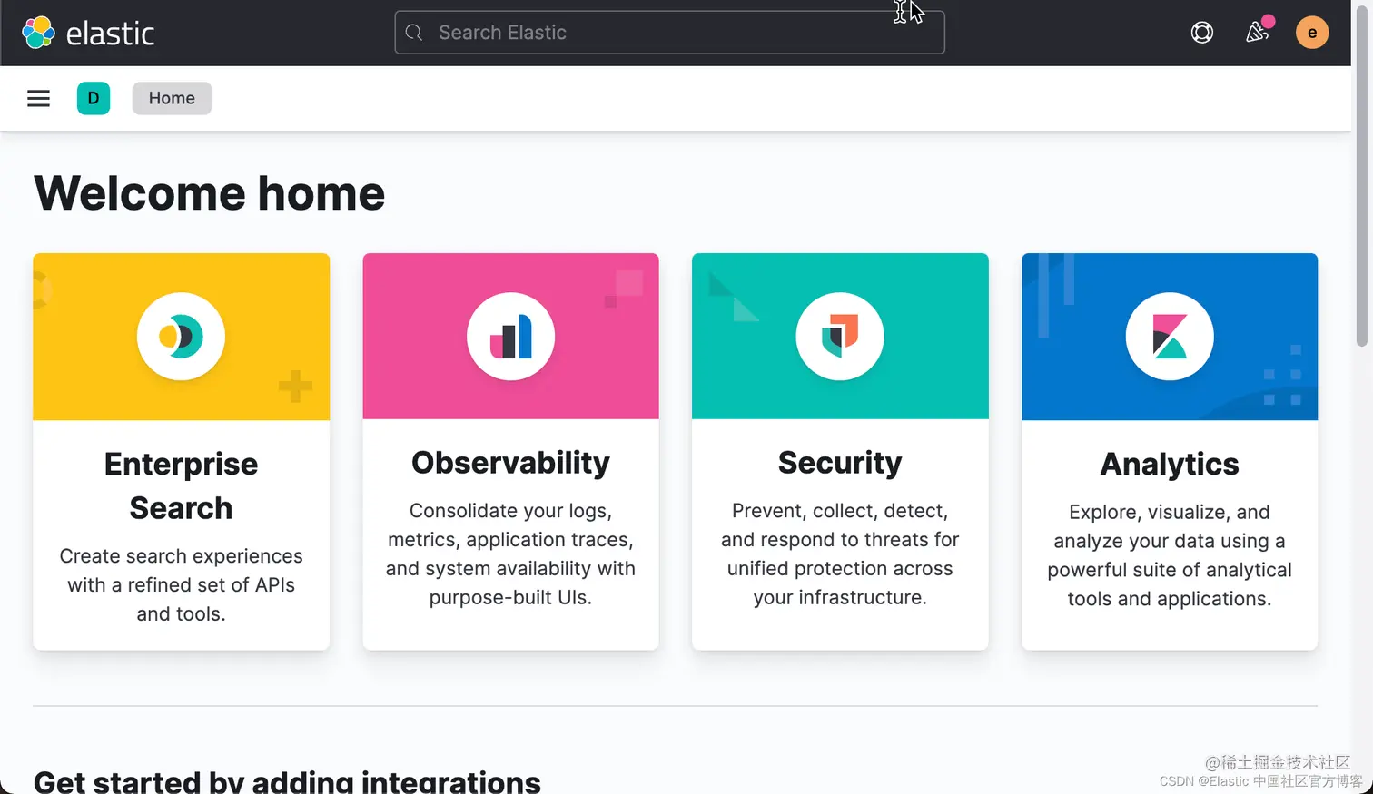The height and width of the screenshot is (794, 1373).
Task: Click the Analytics Kibana icon
Action: pyautogui.click(x=1170, y=337)
